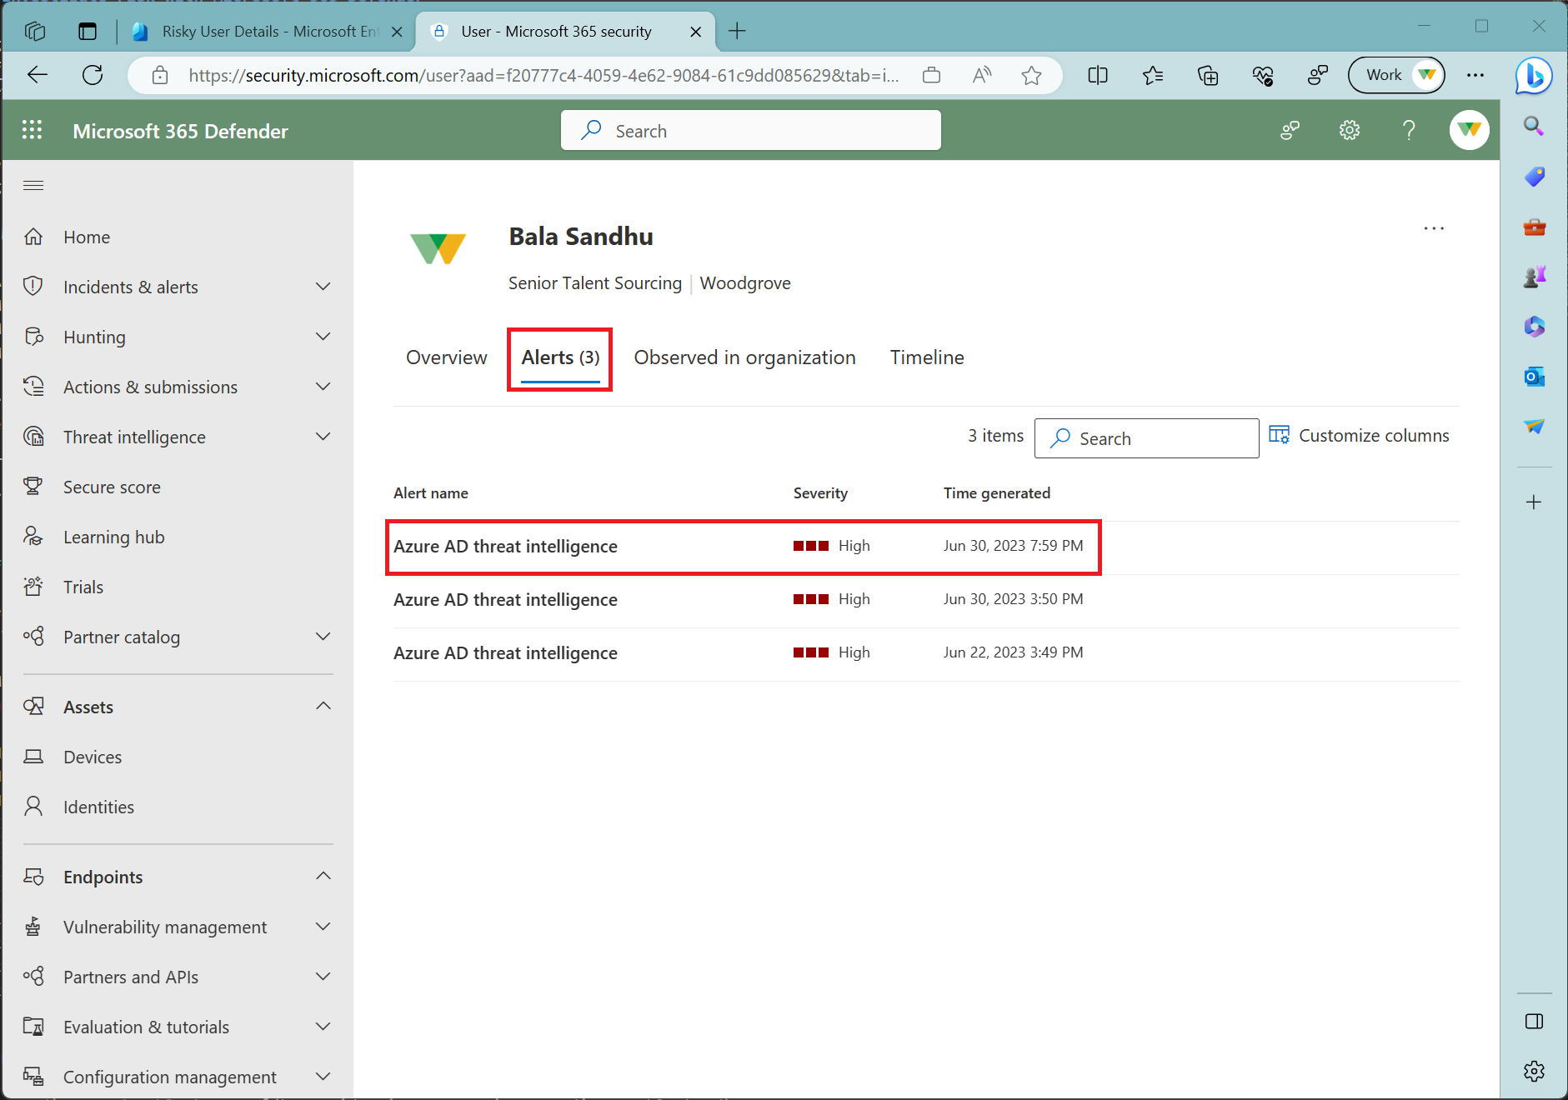
Task: Expand Configuration management chevron
Action: click(323, 1077)
